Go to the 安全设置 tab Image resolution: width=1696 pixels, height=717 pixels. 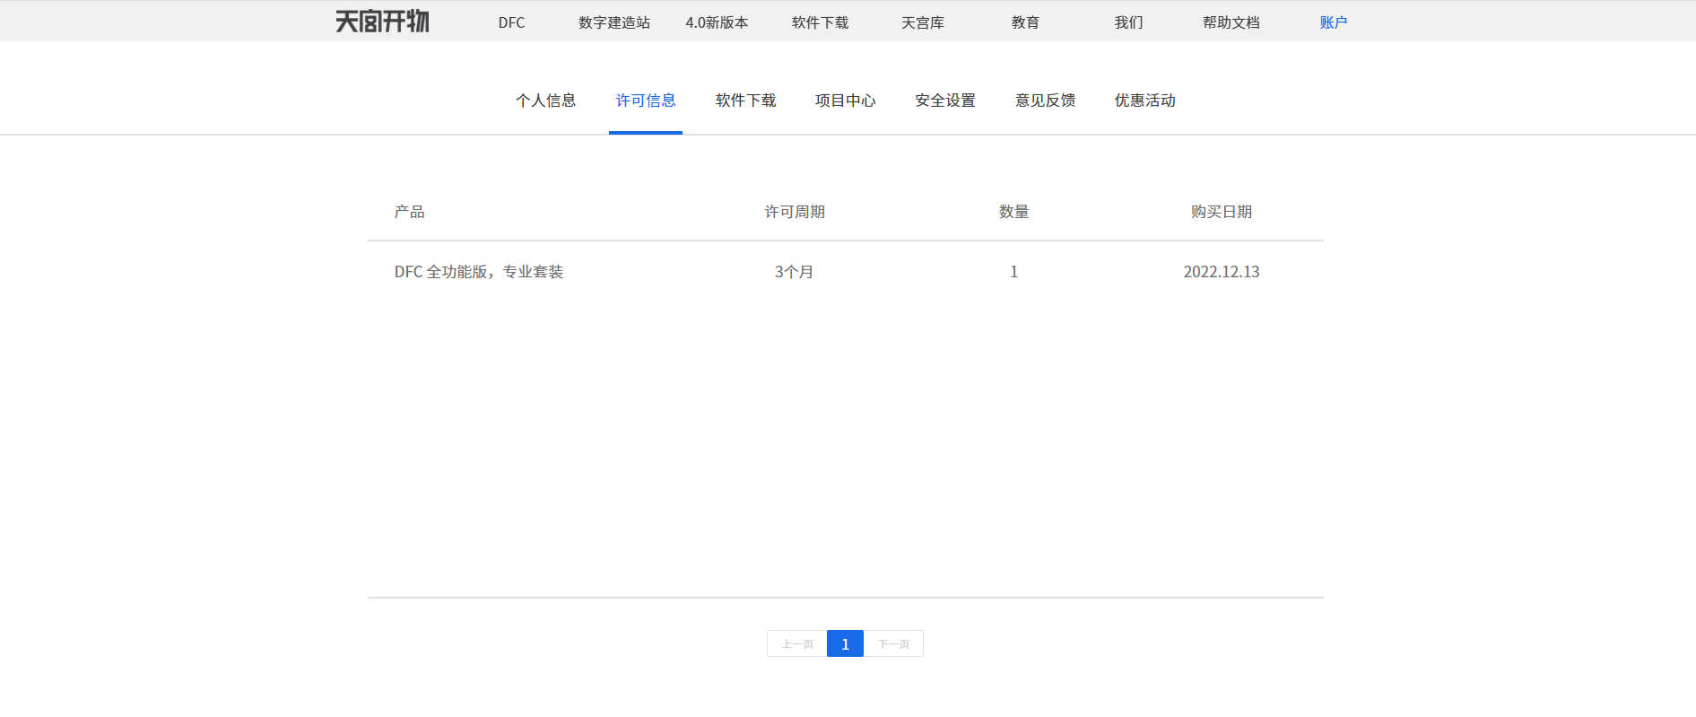945,101
